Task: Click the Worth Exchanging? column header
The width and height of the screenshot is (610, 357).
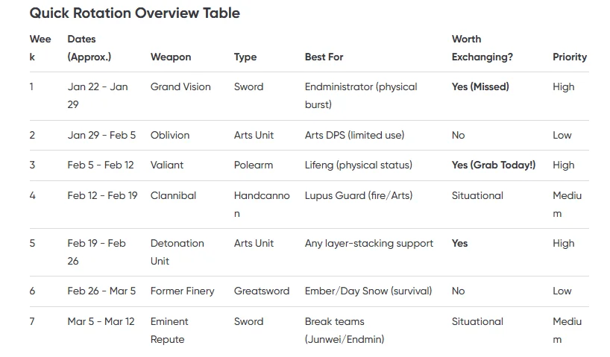Action: (x=482, y=48)
